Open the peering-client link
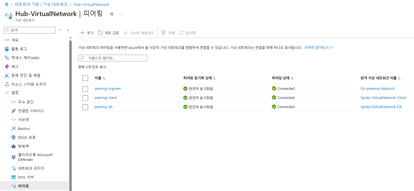414x191 pixels. (x=106, y=98)
